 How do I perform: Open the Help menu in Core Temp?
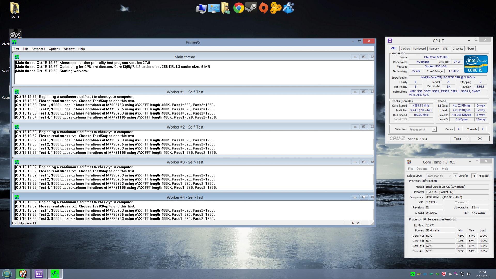click(x=445, y=169)
